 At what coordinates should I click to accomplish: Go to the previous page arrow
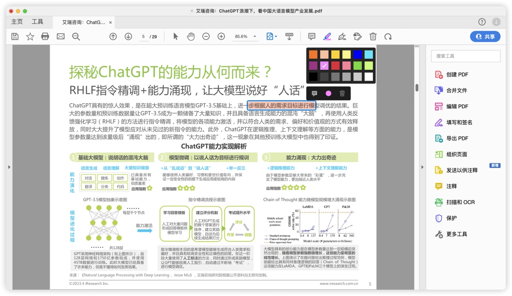click(113, 37)
